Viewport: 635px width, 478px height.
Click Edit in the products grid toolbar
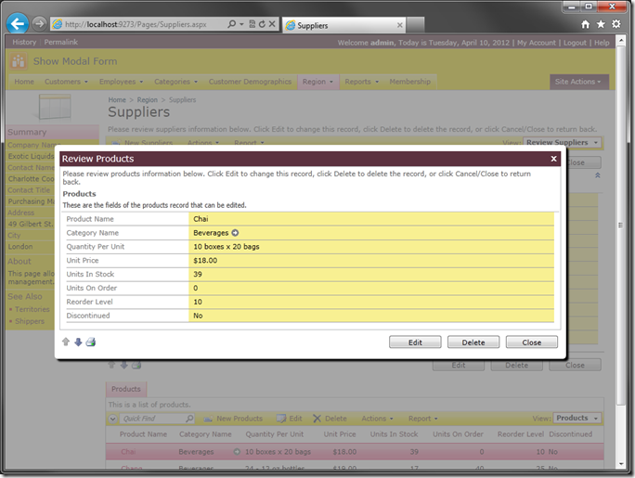[x=289, y=419]
